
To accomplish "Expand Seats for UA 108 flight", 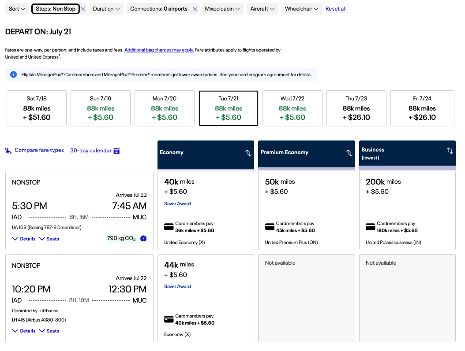I will coord(49,239).
